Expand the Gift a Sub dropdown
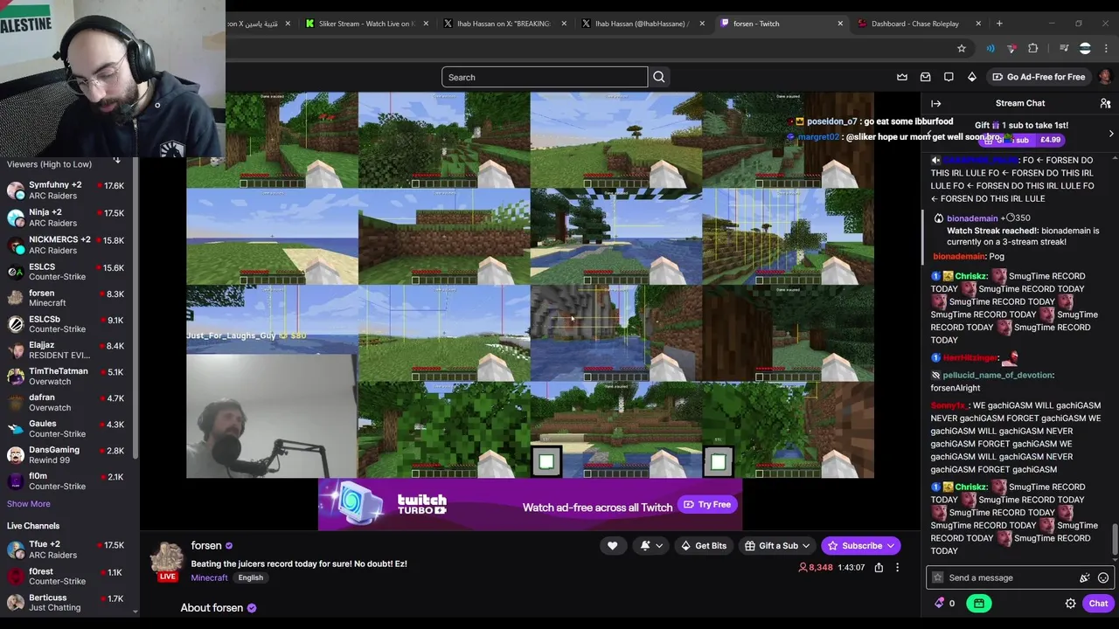Image resolution: width=1119 pixels, height=629 pixels. [x=806, y=546]
